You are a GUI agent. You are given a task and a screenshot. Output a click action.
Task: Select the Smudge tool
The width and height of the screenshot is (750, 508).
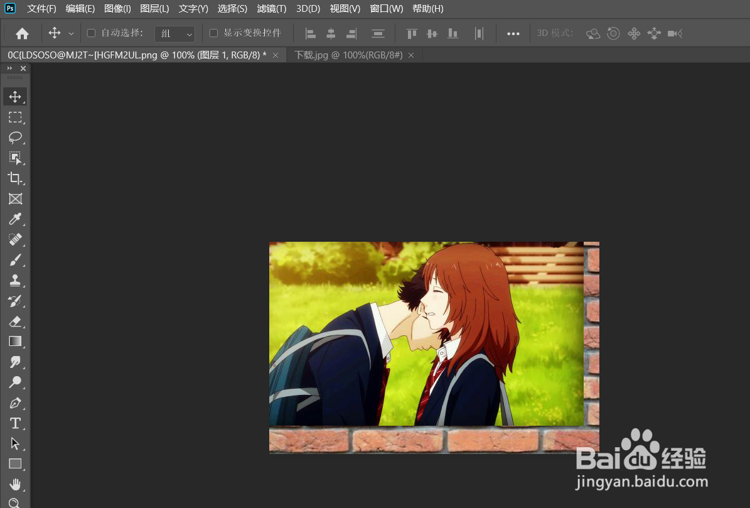coord(15,362)
